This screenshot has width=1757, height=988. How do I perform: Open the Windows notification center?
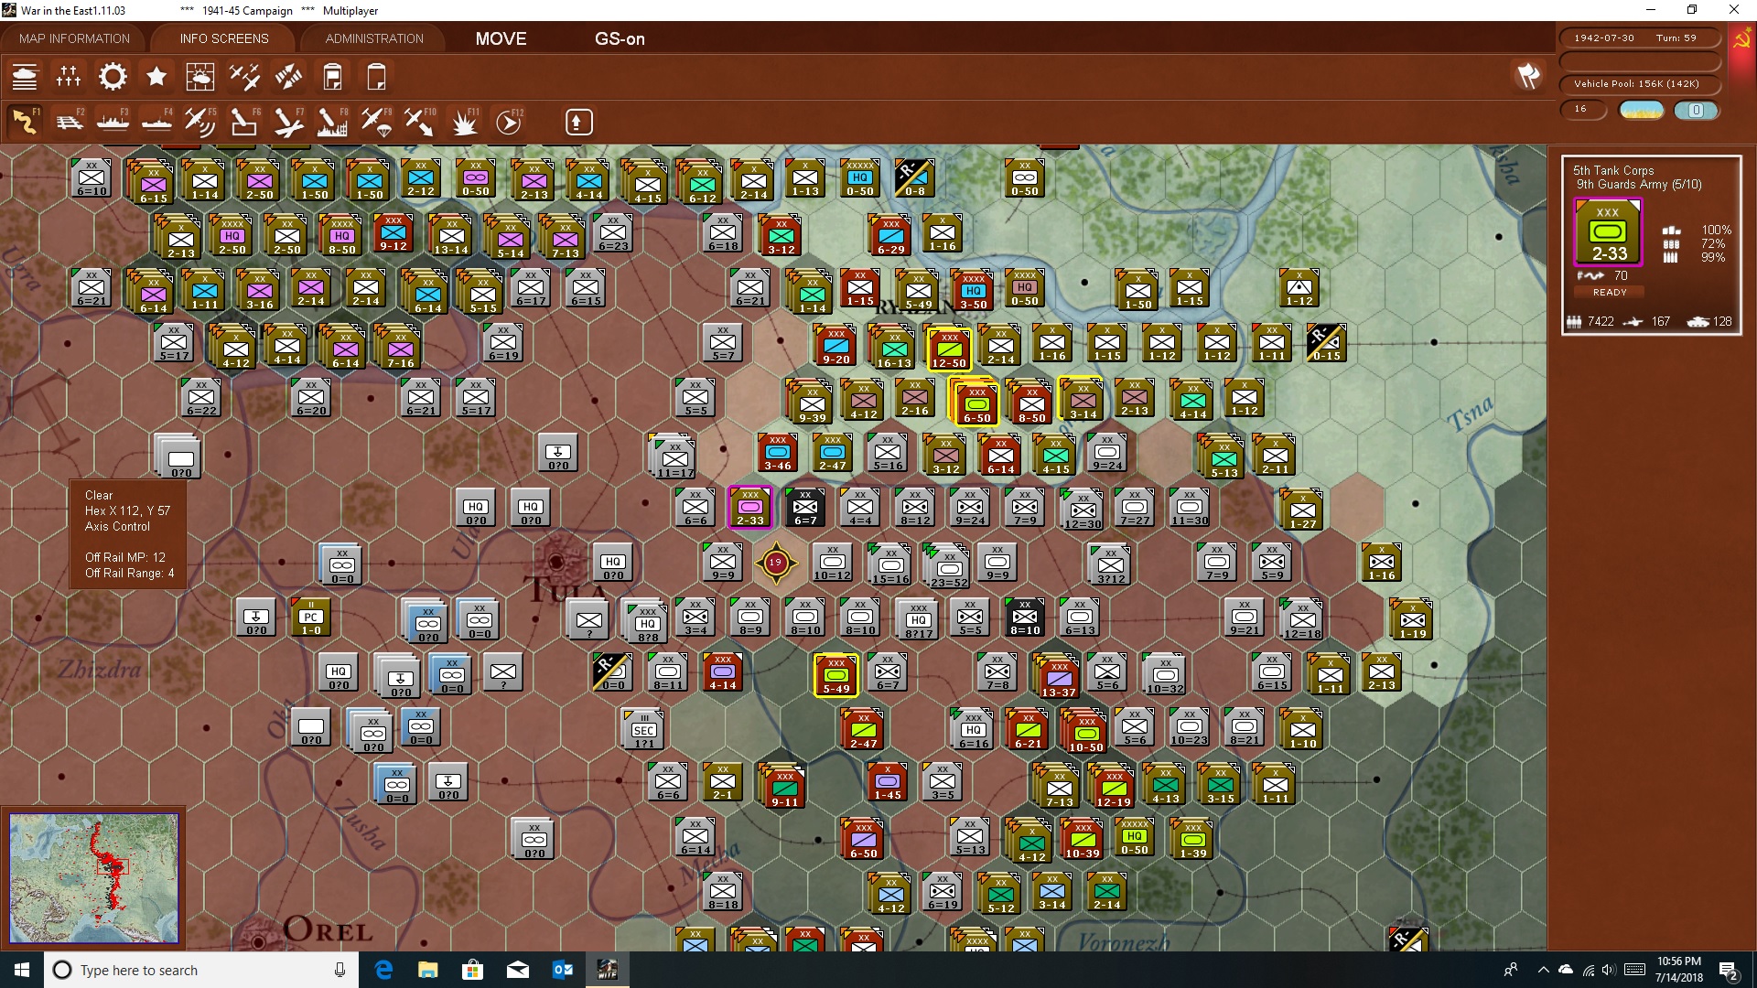[1729, 970]
